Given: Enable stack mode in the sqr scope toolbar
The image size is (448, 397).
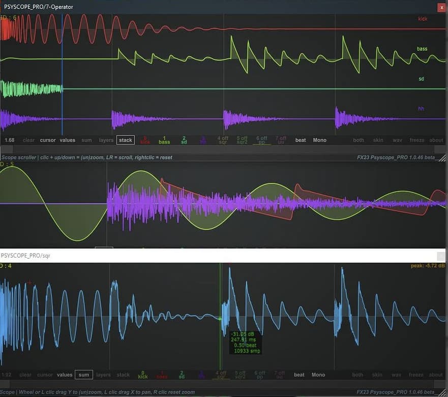Looking at the screenshot, I should pyautogui.click(x=123, y=375).
